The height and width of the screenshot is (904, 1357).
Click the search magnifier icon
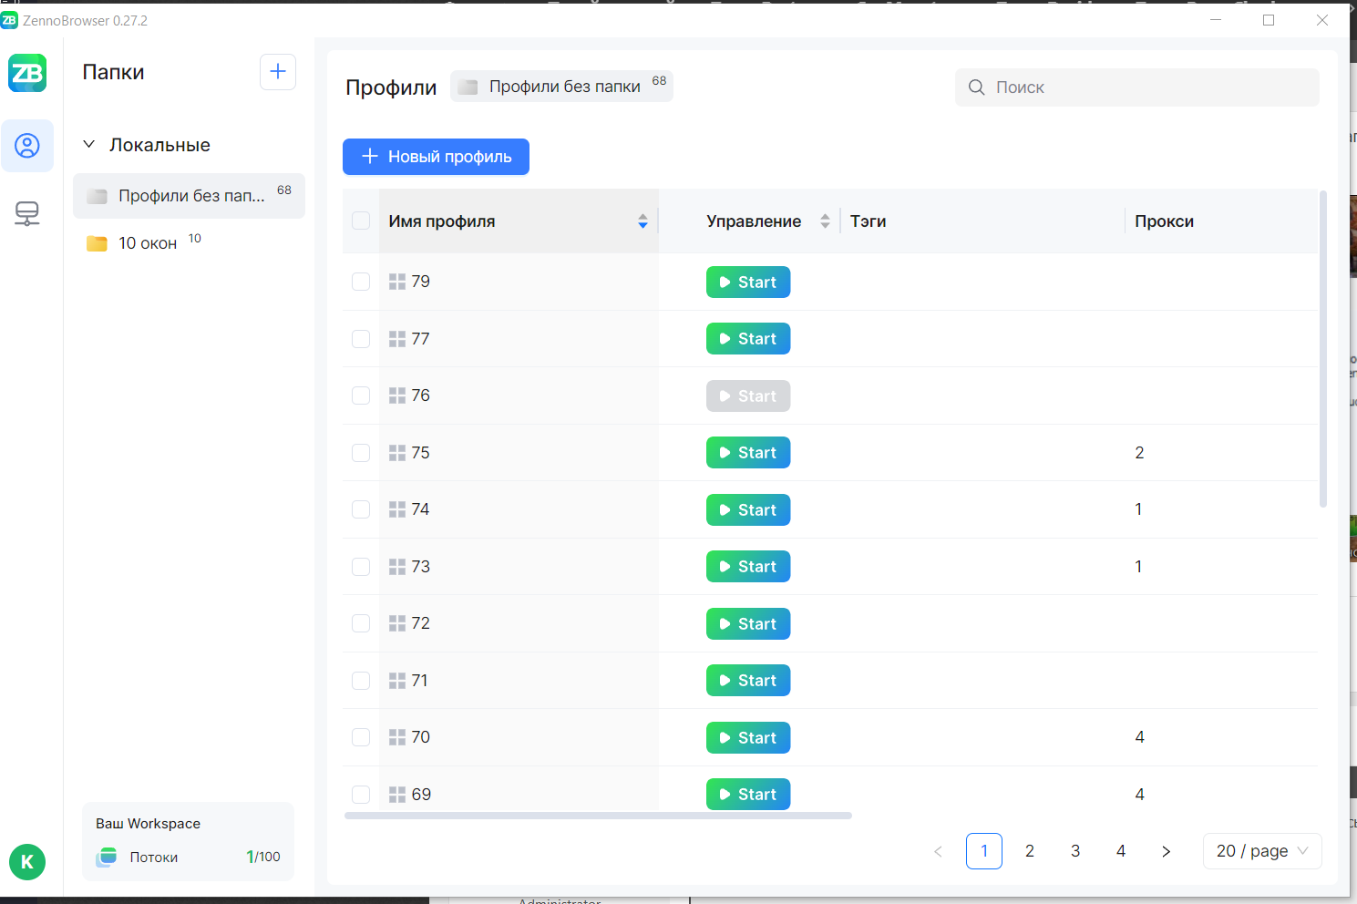(976, 87)
